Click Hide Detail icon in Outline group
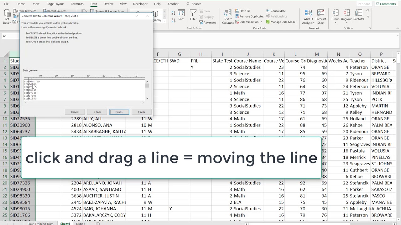 (368, 16)
